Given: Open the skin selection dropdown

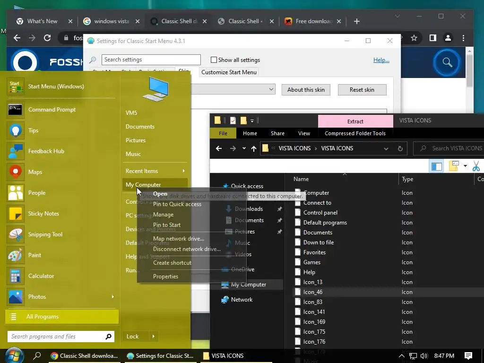Looking at the screenshot, I should tap(271, 89).
